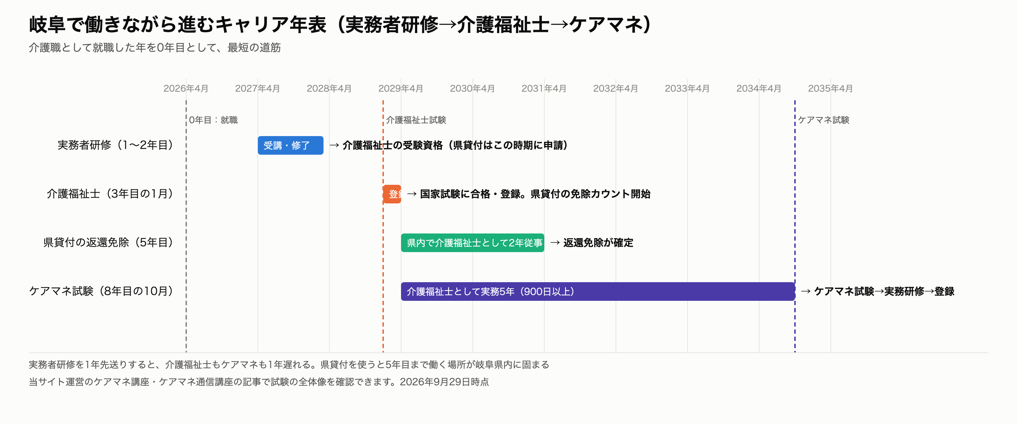
Task: Click the blue 受講・修了 bar
Action: click(290, 145)
